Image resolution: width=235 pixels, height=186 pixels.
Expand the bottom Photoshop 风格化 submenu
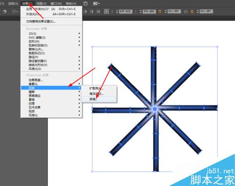[x=51, y=115]
